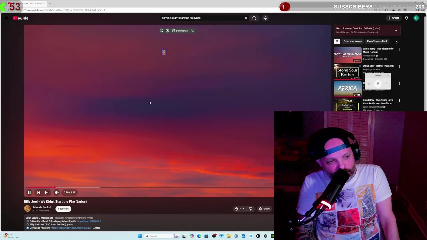The width and height of the screenshot is (427, 240).
Task: Open Stone Sour Bother karaoke thumbnail
Action: pyautogui.click(x=347, y=72)
